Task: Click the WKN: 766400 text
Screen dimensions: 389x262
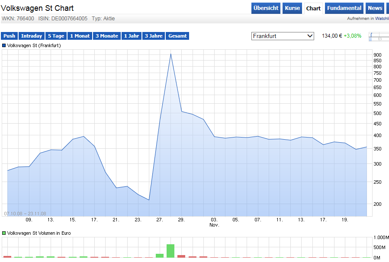Action: tap(18, 19)
